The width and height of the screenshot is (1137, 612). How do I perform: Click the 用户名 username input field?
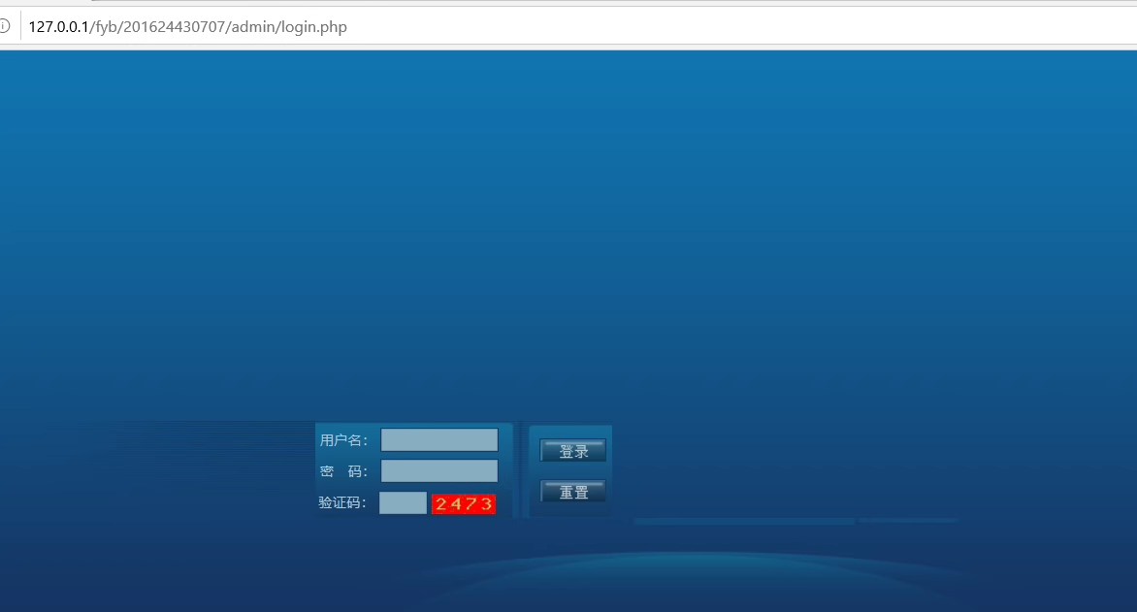[x=439, y=439]
